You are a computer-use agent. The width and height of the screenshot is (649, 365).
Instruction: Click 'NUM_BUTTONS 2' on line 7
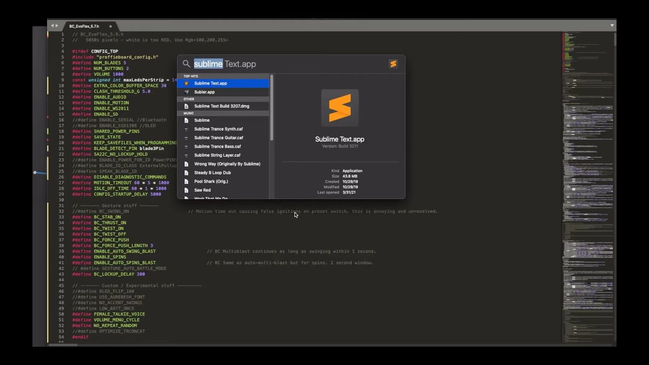111,68
